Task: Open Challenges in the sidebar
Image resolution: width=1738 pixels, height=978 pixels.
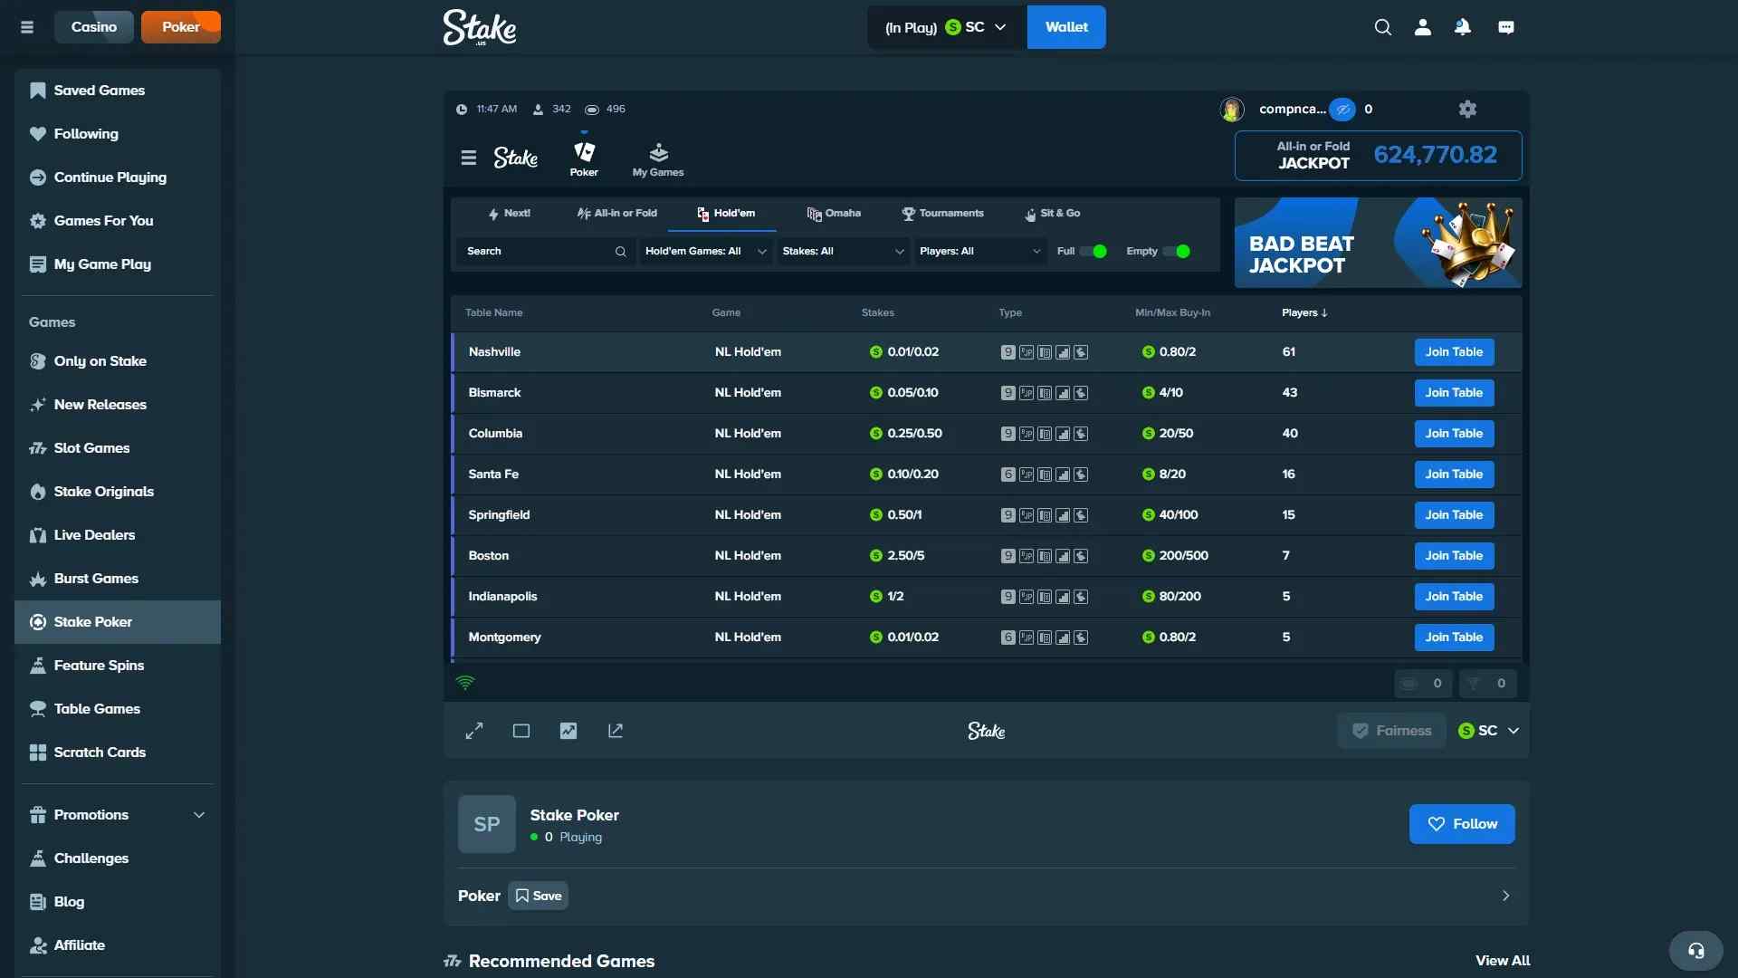Action: pyautogui.click(x=118, y=858)
